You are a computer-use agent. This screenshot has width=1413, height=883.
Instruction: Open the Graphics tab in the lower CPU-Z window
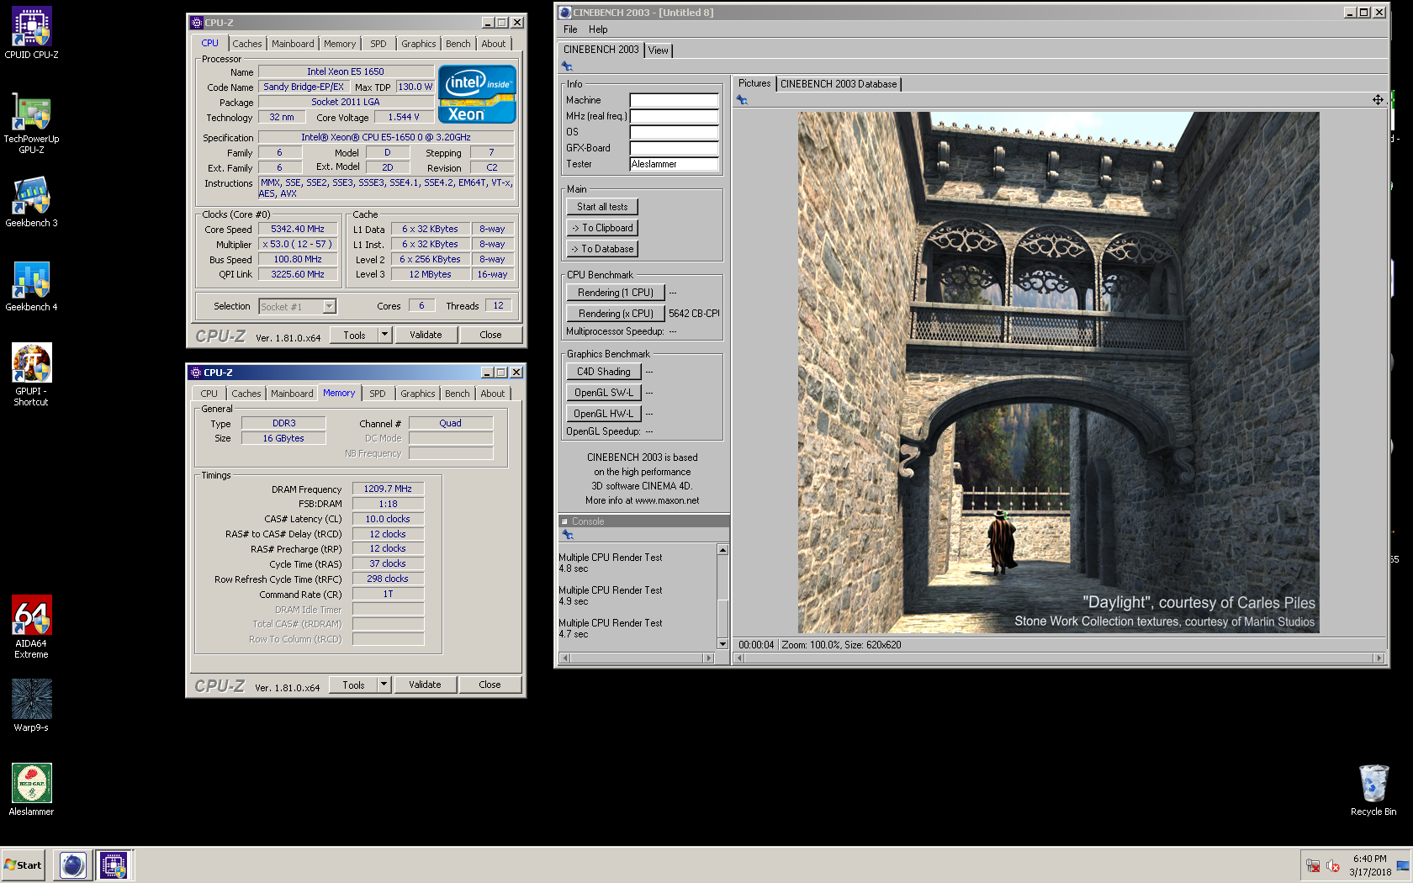[x=418, y=394]
